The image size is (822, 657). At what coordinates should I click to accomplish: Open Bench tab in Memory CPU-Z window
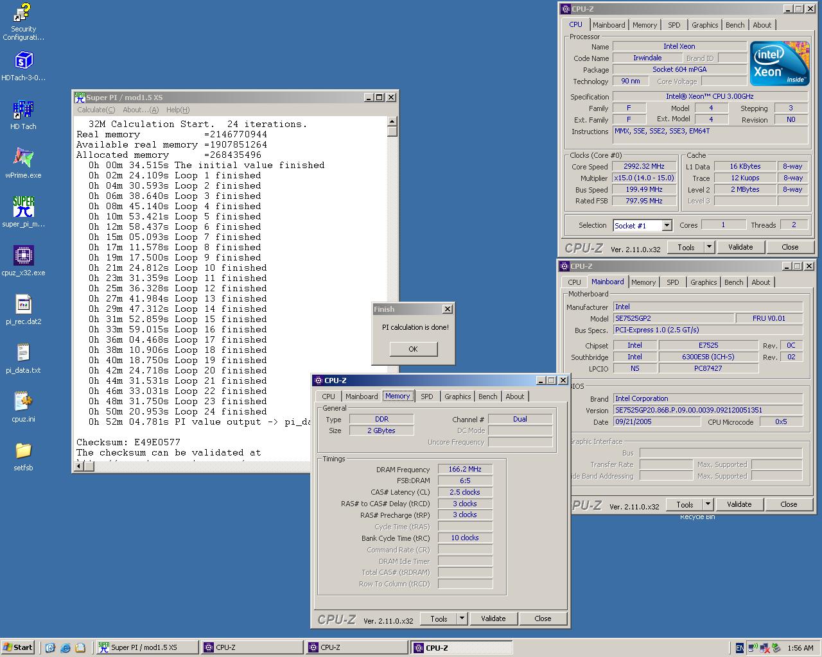click(x=488, y=397)
